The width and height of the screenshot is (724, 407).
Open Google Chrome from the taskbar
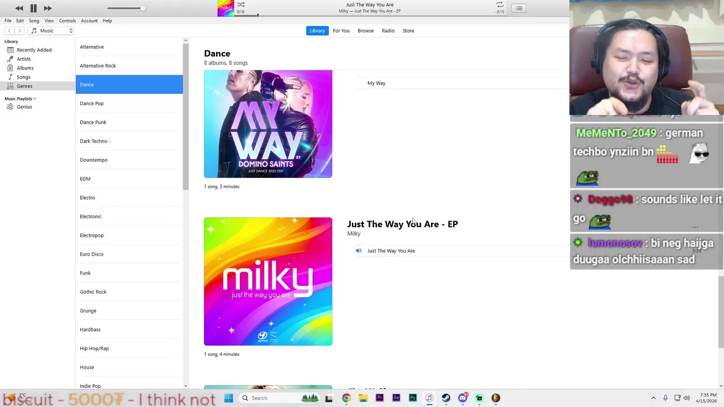tap(346, 398)
